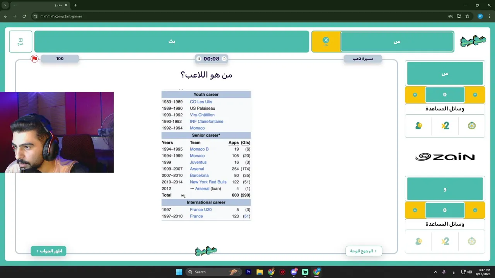Open Discord from the taskbar
Image resolution: width=495 pixels, height=278 pixels.
pyautogui.click(x=294, y=272)
